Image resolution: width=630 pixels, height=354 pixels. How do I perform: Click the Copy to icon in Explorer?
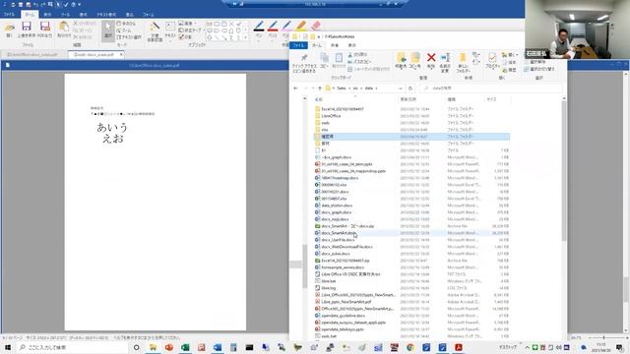click(415, 58)
